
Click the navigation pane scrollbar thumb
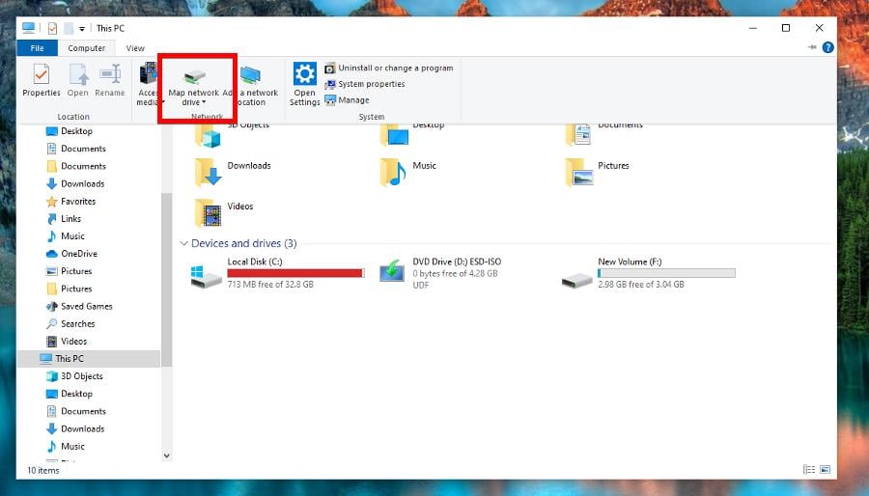(166, 280)
